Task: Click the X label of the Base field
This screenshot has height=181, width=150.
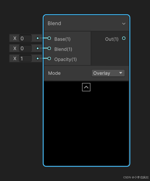Action: coord(15,38)
